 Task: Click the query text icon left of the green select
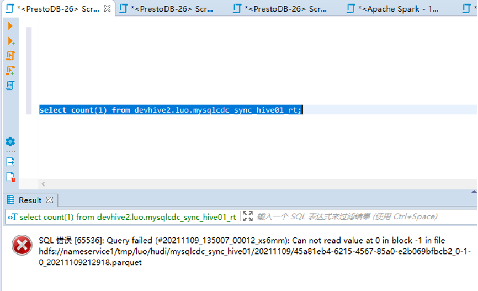[x=13, y=217]
